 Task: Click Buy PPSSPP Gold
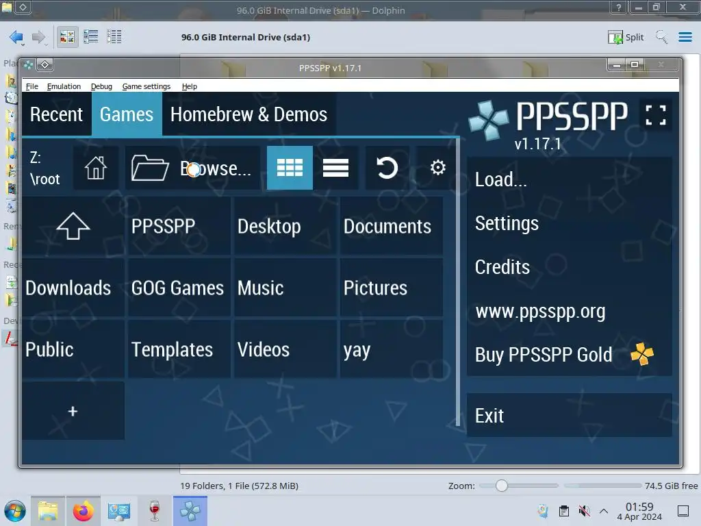(569, 355)
